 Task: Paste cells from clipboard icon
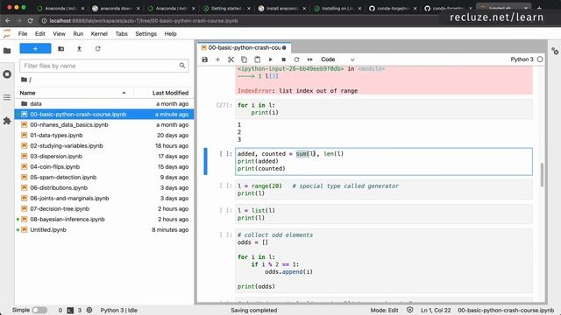tap(257, 59)
